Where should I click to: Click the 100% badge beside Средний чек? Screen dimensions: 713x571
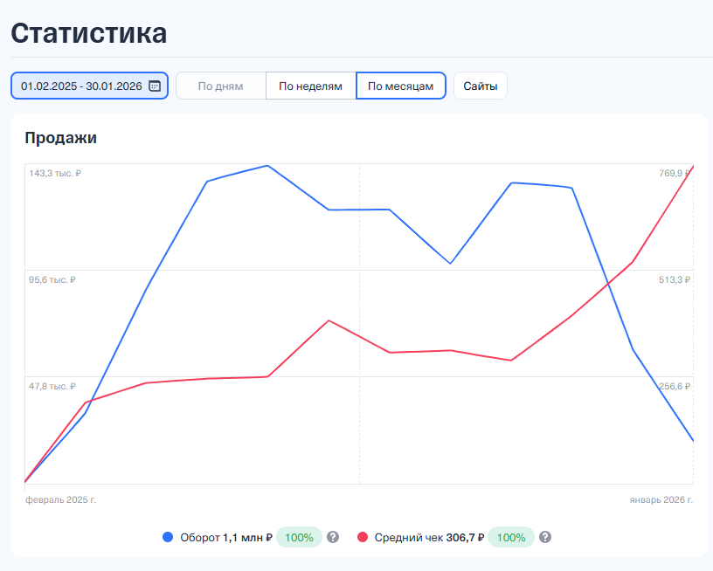pyautogui.click(x=510, y=537)
